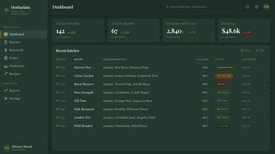Sort by the Recipe column header
Screen dimensions: 275x154
[x=78, y=59]
